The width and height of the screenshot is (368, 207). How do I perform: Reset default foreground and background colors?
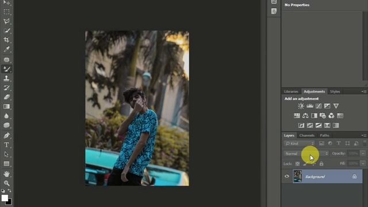3,191
